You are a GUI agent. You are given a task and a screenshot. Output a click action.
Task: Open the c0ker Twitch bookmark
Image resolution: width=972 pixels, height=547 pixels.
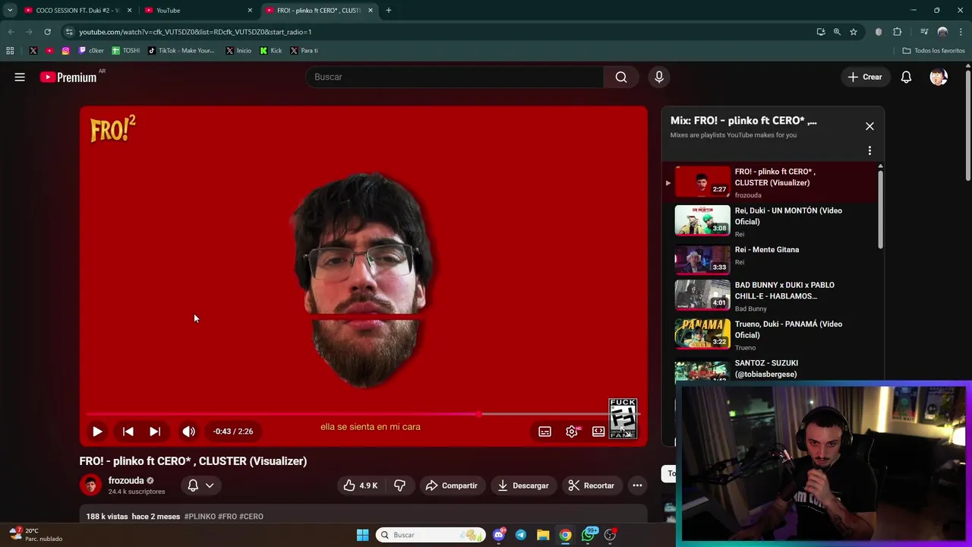(x=91, y=51)
